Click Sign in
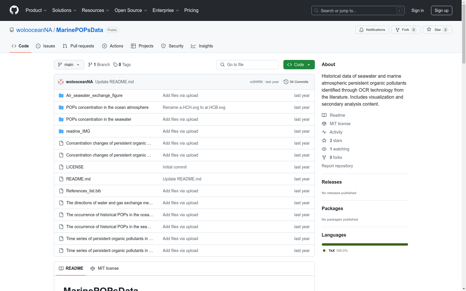This screenshot has height=291, width=466. point(418,10)
